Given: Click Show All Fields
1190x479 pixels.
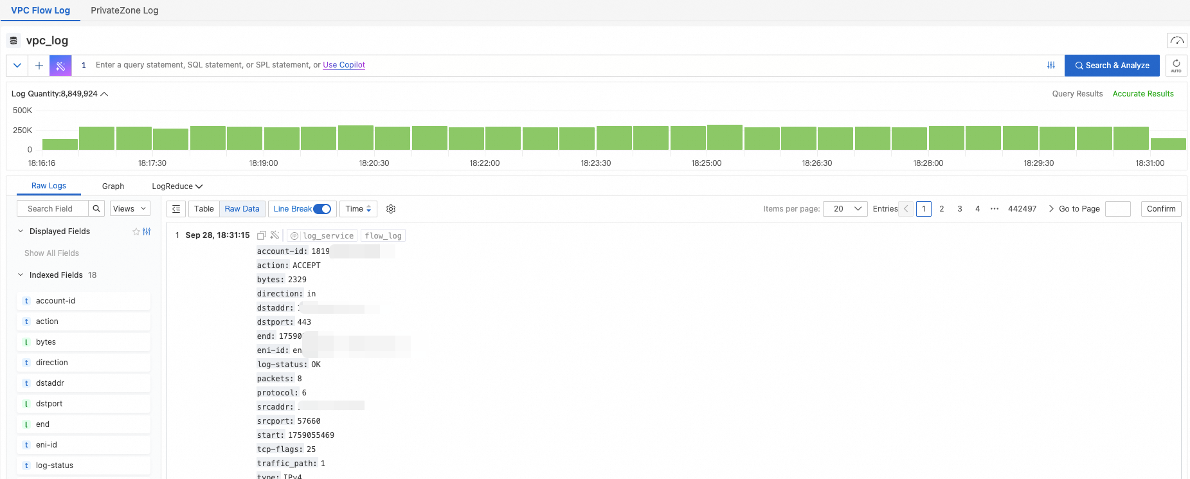Looking at the screenshot, I should pos(51,253).
